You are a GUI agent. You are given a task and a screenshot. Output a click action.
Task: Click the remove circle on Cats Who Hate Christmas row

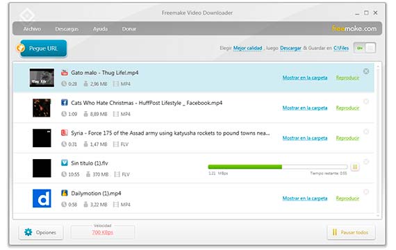tap(366, 101)
